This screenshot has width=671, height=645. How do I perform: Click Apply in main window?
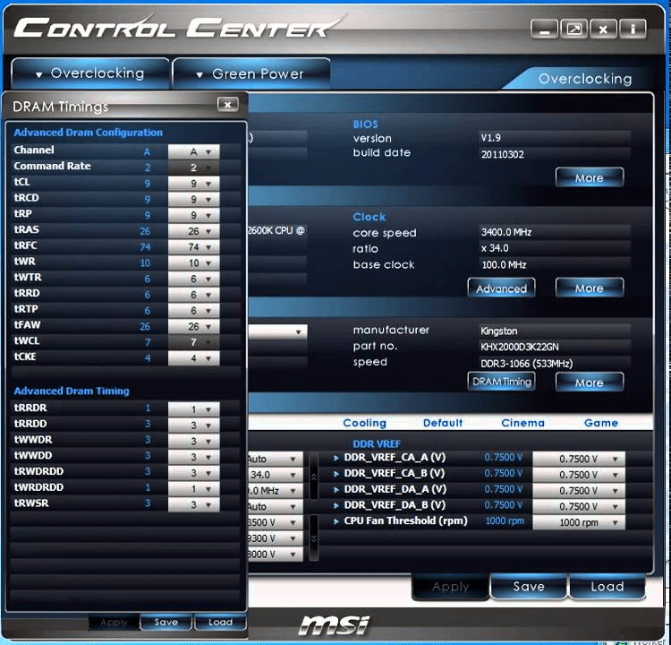pyautogui.click(x=450, y=586)
